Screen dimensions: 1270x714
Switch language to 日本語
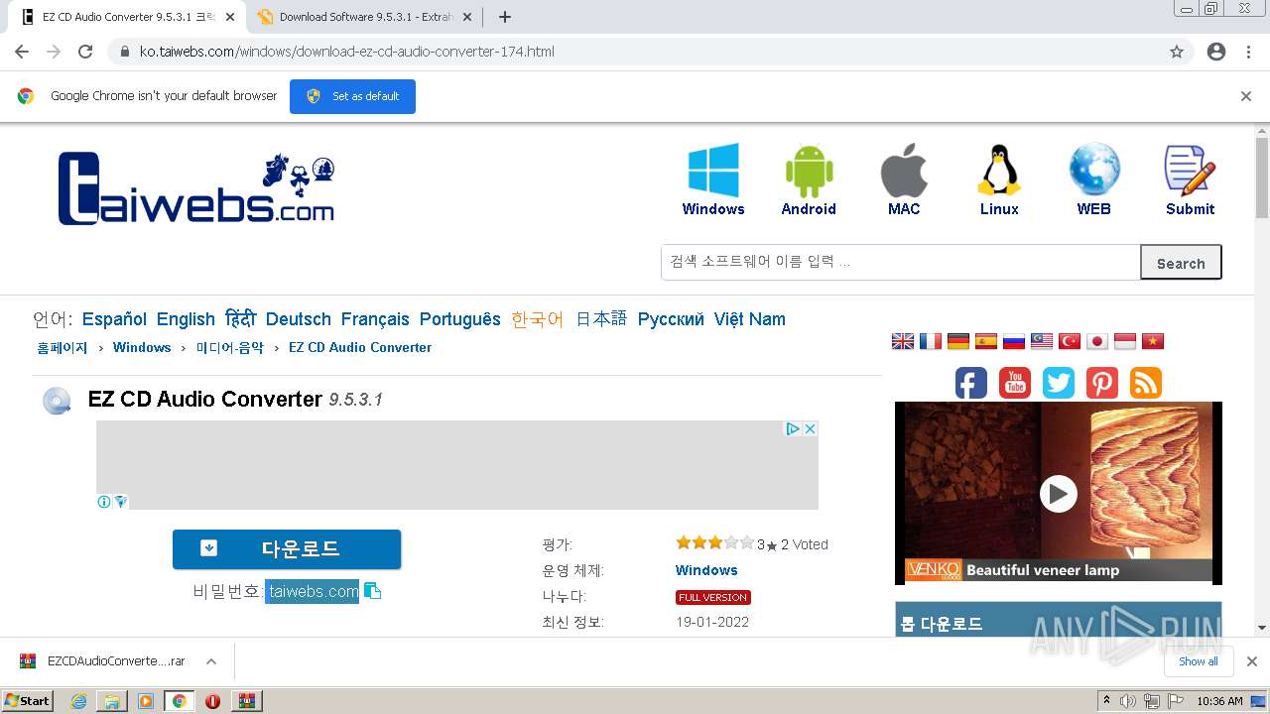click(x=601, y=319)
